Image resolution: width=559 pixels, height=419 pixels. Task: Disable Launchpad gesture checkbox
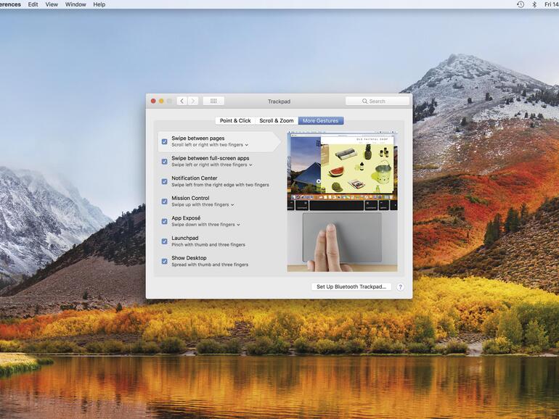[164, 241]
